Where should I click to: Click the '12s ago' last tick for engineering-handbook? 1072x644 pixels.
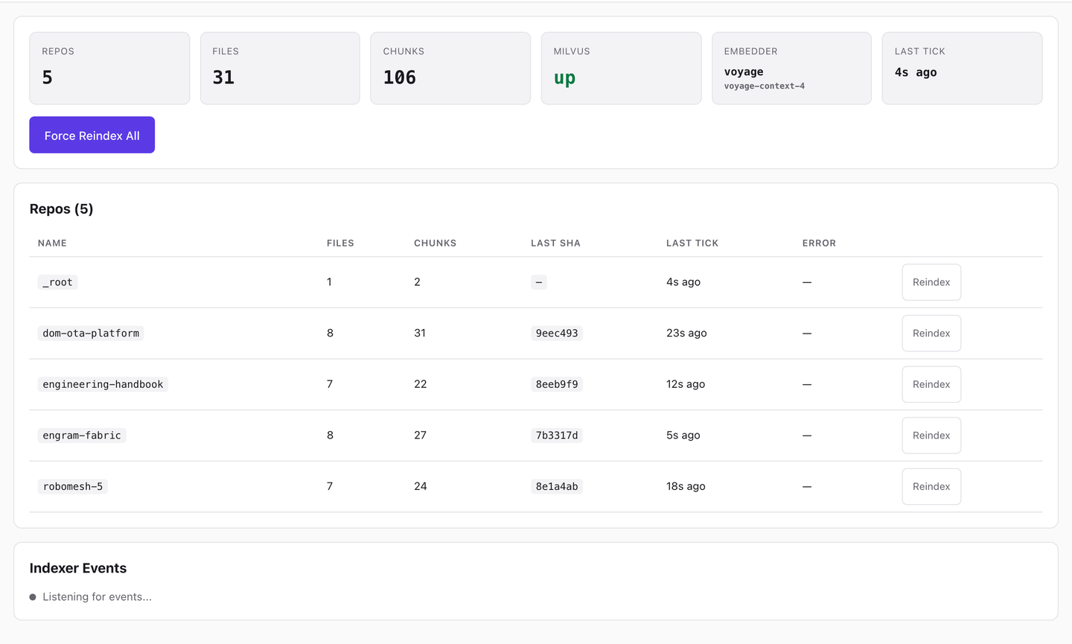point(686,384)
